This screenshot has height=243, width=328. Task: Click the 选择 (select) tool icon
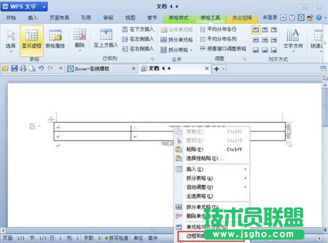(11, 39)
